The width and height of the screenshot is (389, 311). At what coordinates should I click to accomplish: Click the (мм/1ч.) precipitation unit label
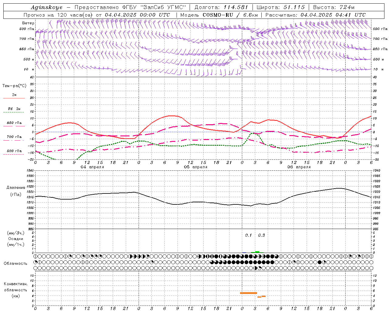coord(16,245)
